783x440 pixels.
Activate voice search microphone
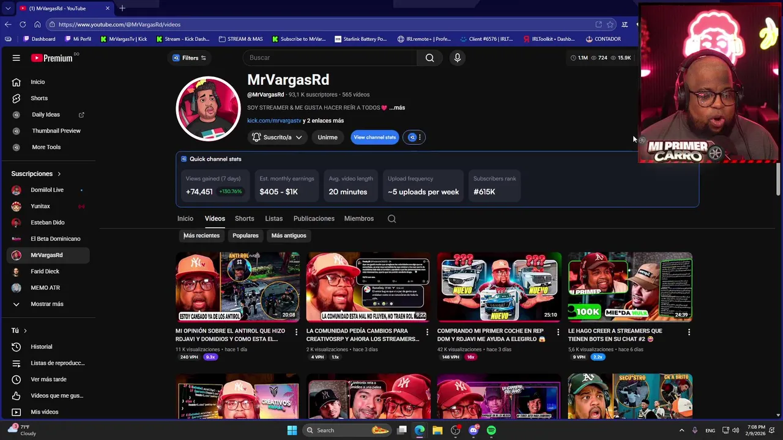(457, 57)
